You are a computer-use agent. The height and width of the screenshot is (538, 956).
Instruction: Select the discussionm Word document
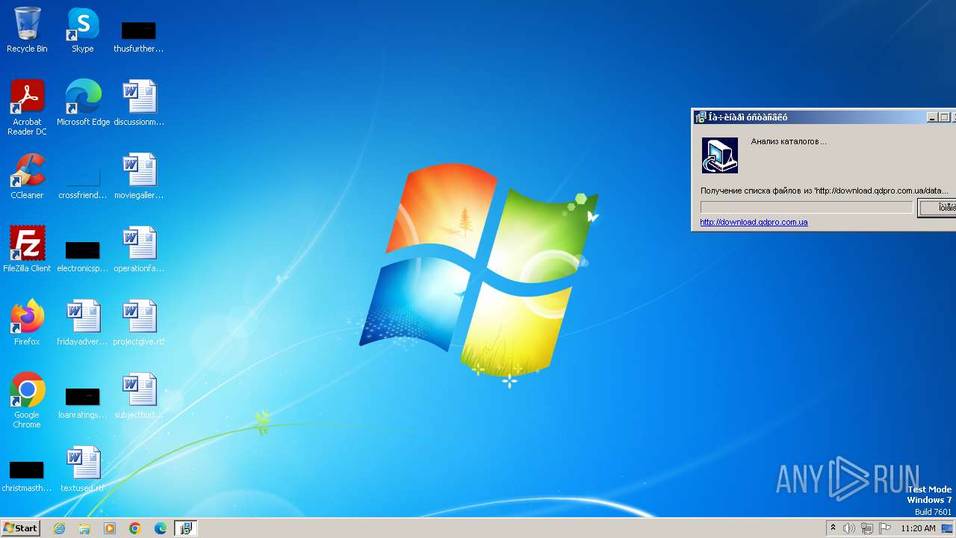click(139, 103)
